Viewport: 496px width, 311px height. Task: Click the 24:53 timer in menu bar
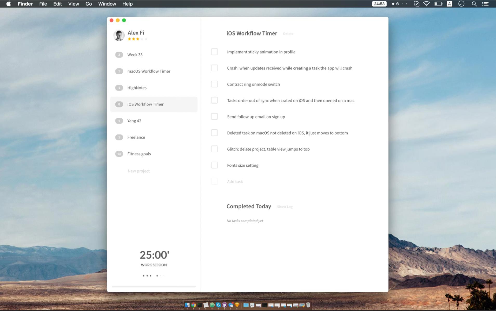379,4
